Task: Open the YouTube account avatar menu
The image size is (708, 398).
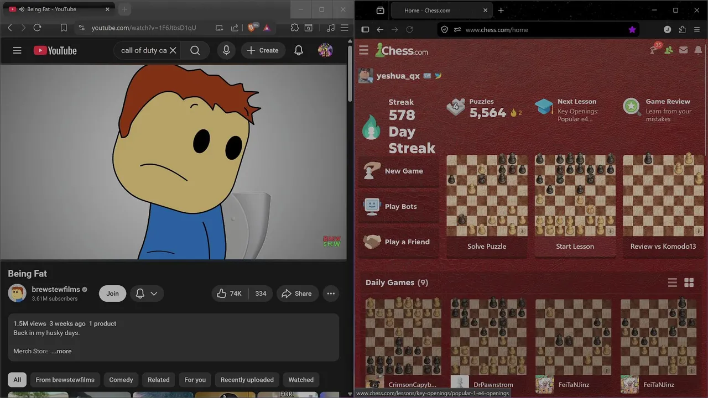Action: tap(325, 50)
